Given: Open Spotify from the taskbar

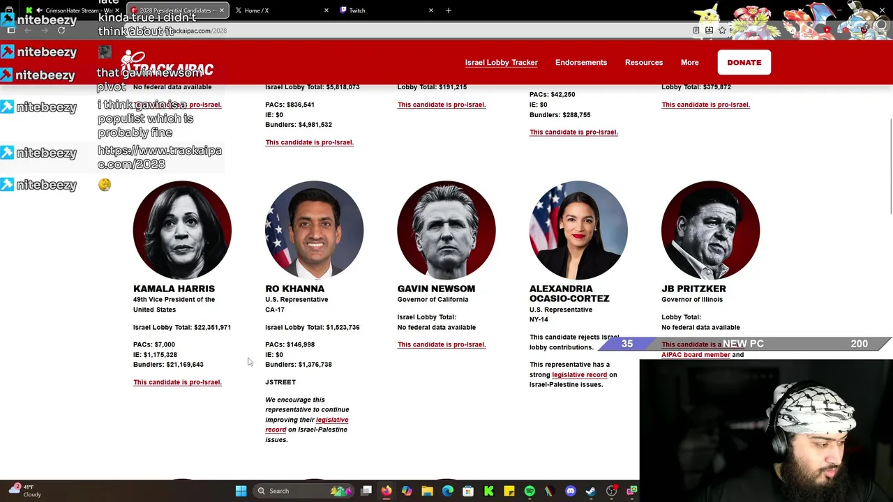Looking at the screenshot, I should [x=530, y=491].
